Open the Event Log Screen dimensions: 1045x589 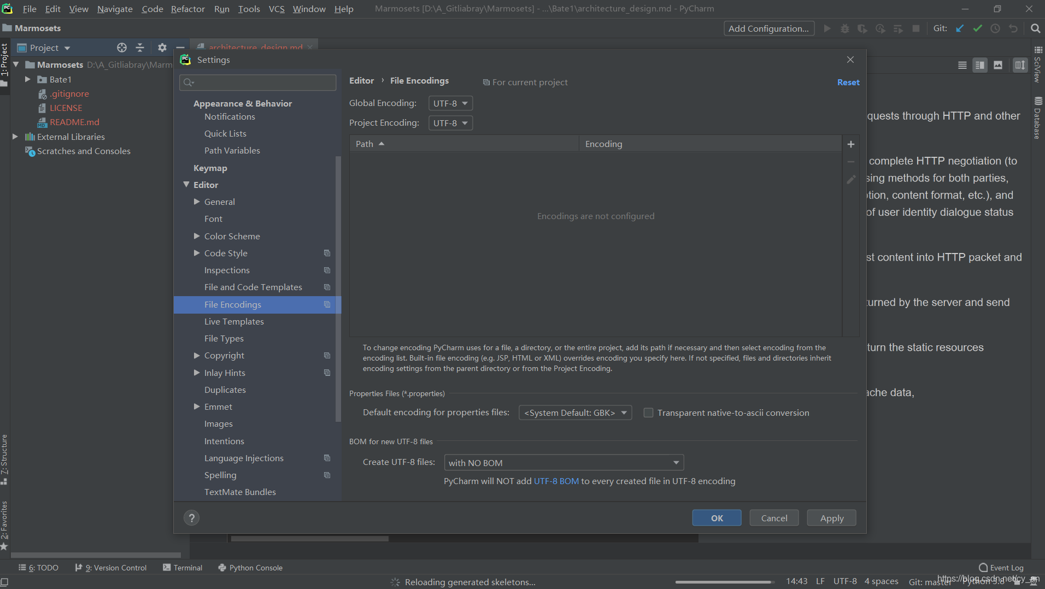click(1001, 568)
